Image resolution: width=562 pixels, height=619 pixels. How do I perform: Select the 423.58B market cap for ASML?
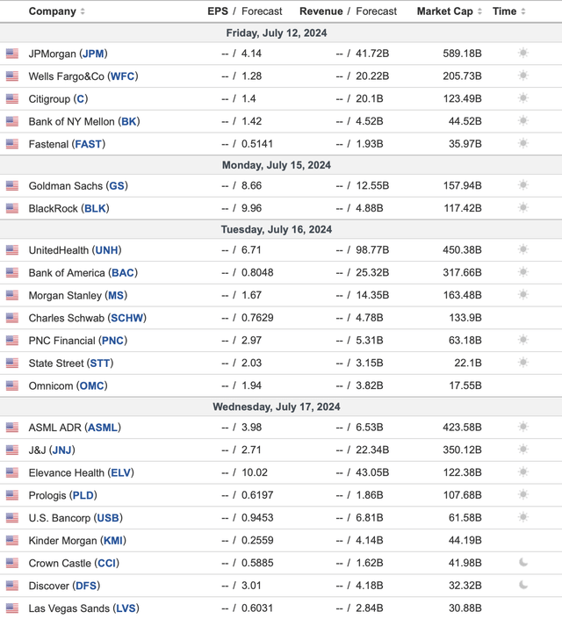(x=462, y=427)
